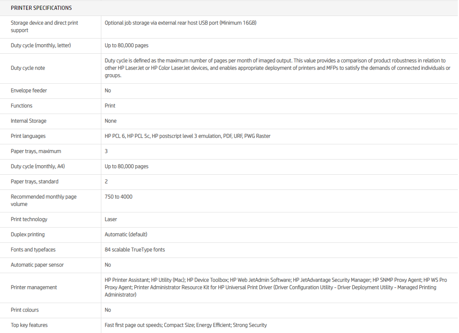Select the 'Duty cycle (monthly, letter)' row label
This screenshot has width=459, height=333.
(41, 46)
